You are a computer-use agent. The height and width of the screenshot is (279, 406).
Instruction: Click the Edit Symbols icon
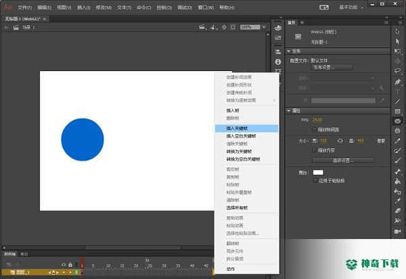coord(214,27)
